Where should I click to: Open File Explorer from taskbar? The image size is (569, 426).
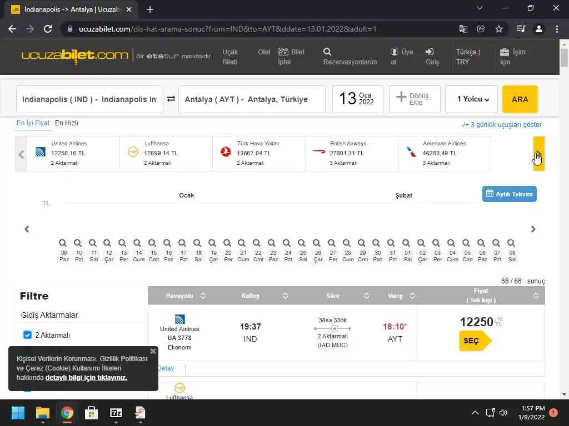[x=42, y=413]
